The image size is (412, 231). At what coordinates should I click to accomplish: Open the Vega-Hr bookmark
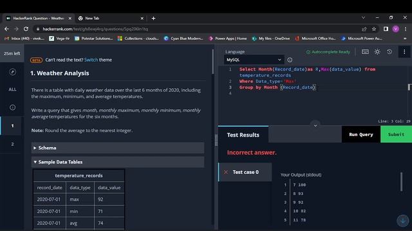59,38
